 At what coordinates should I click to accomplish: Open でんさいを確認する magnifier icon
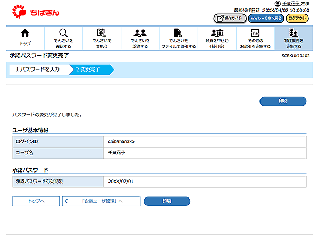click(63, 33)
